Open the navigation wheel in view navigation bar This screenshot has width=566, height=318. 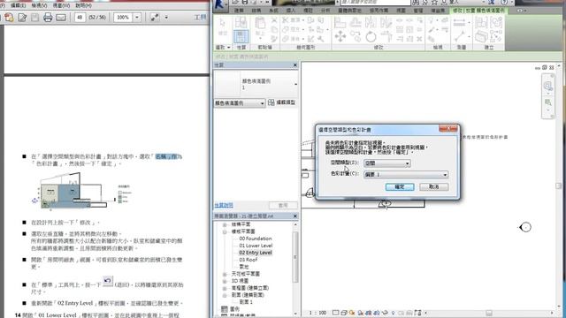coord(548,86)
